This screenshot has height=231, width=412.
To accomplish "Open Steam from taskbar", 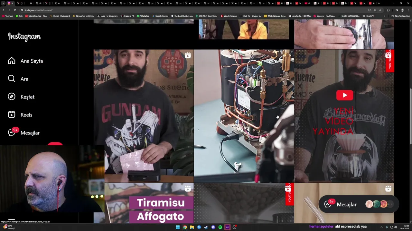I will (x=206, y=227).
